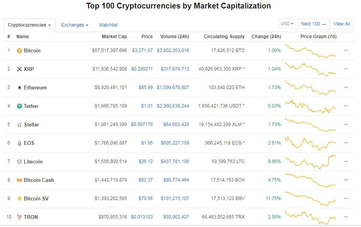Viewport: 361px width, 227px height.
Task: Expand the Cryptocurrencies dropdown tab
Action: pyautogui.click(x=29, y=25)
